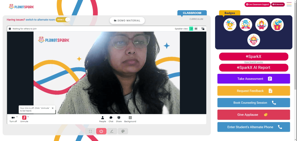This screenshot has width=297, height=141.
Task: Click the 'Waiting for others to join' status text
Action: pos(25,29)
